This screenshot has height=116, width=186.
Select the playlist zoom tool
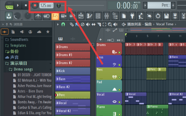tap(110, 25)
